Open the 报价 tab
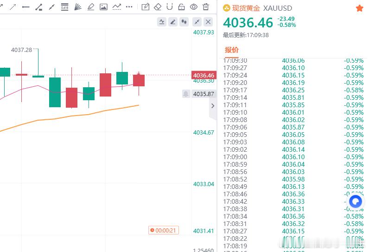Viewport: 369px width, 252px height. (x=232, y=50)
